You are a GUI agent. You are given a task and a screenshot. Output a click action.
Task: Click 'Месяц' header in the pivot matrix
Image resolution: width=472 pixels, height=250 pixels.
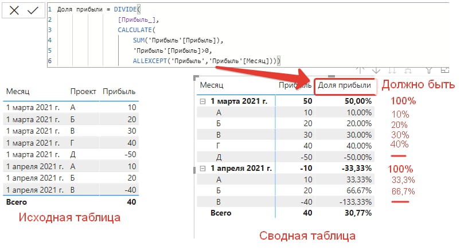tap(212, 85)
